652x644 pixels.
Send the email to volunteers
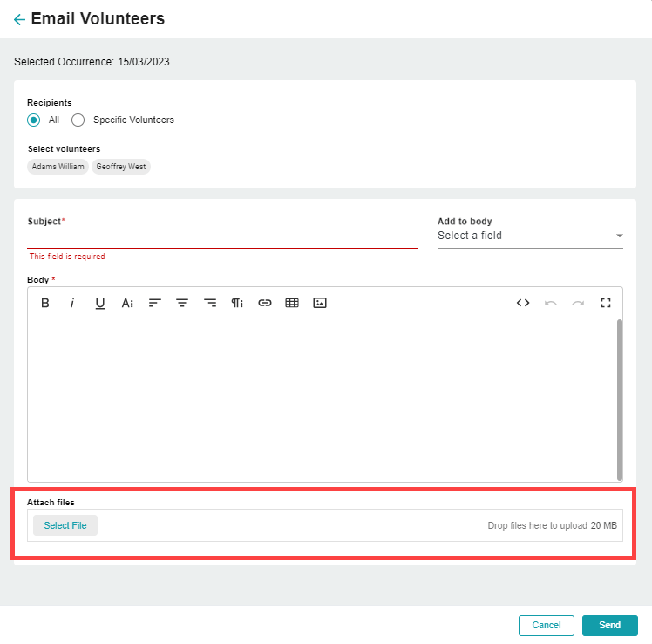coord(609,626)
